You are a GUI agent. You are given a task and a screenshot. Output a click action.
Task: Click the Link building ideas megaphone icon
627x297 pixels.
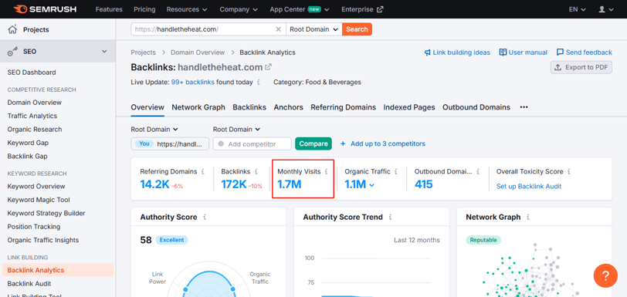[428, 52]
